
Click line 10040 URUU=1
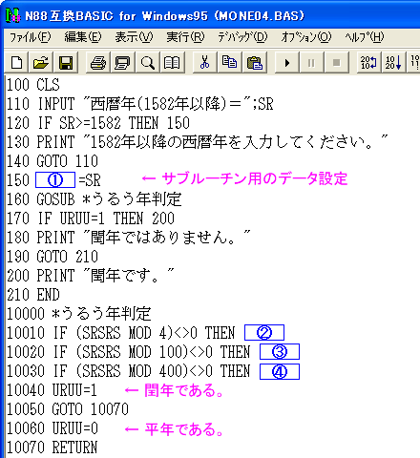pyautogui.click(x=52, y=390)
